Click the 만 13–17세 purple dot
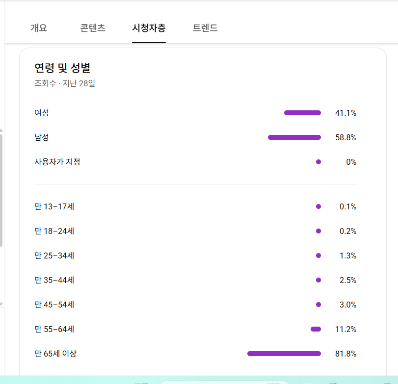398x384 pixels. pyautogui.click(x=318, y=206)
